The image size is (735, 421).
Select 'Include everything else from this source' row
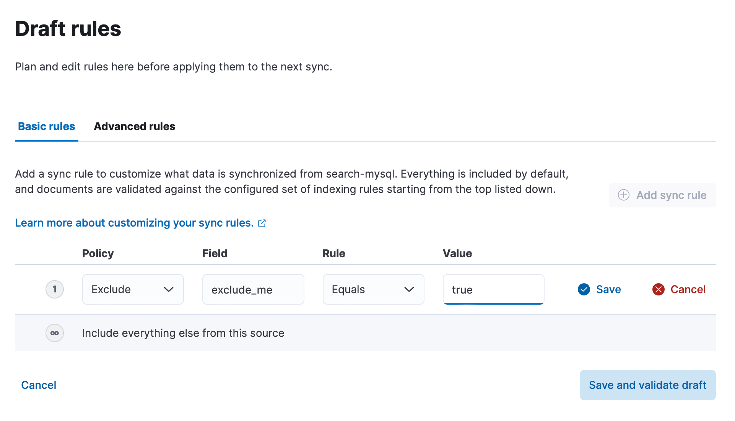(365, 333)
